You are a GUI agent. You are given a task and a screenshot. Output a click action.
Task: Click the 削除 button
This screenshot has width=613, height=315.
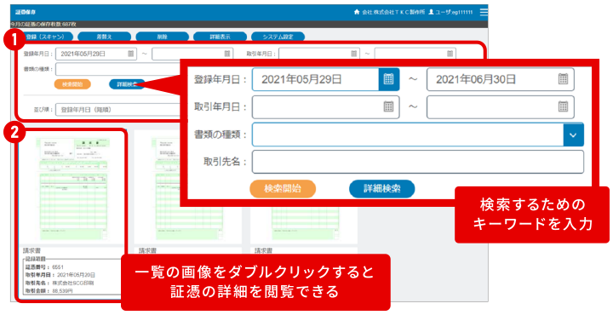(x=163, y=37)
